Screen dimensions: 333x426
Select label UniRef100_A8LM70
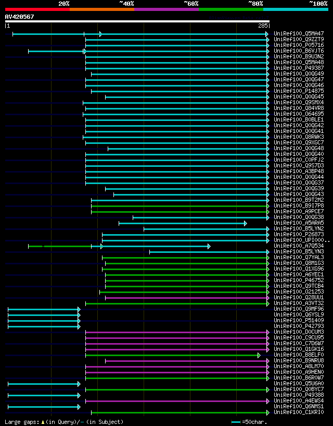299,366
